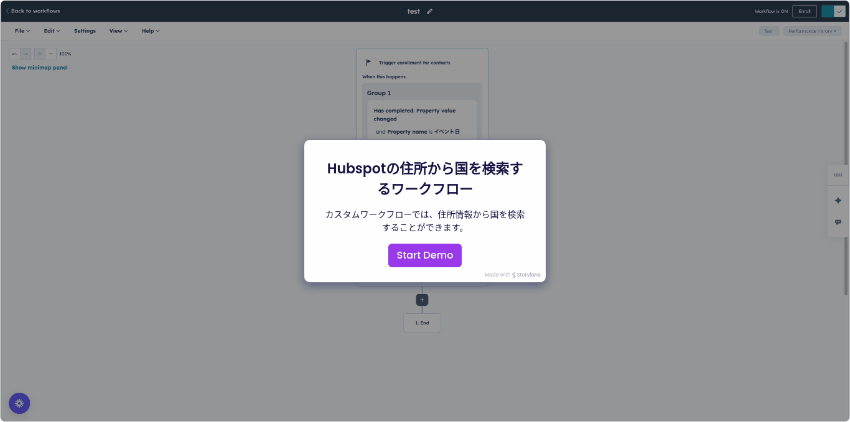Open the File dropdown menu
Screen dimensions: 850x422
[22, 31]
